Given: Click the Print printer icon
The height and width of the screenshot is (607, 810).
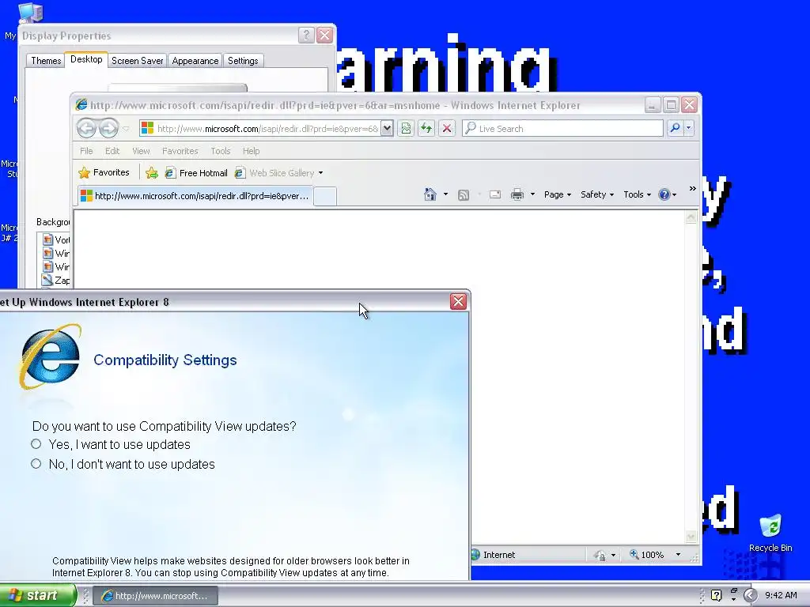Looking at the screenshot, I should pos(517,194).
